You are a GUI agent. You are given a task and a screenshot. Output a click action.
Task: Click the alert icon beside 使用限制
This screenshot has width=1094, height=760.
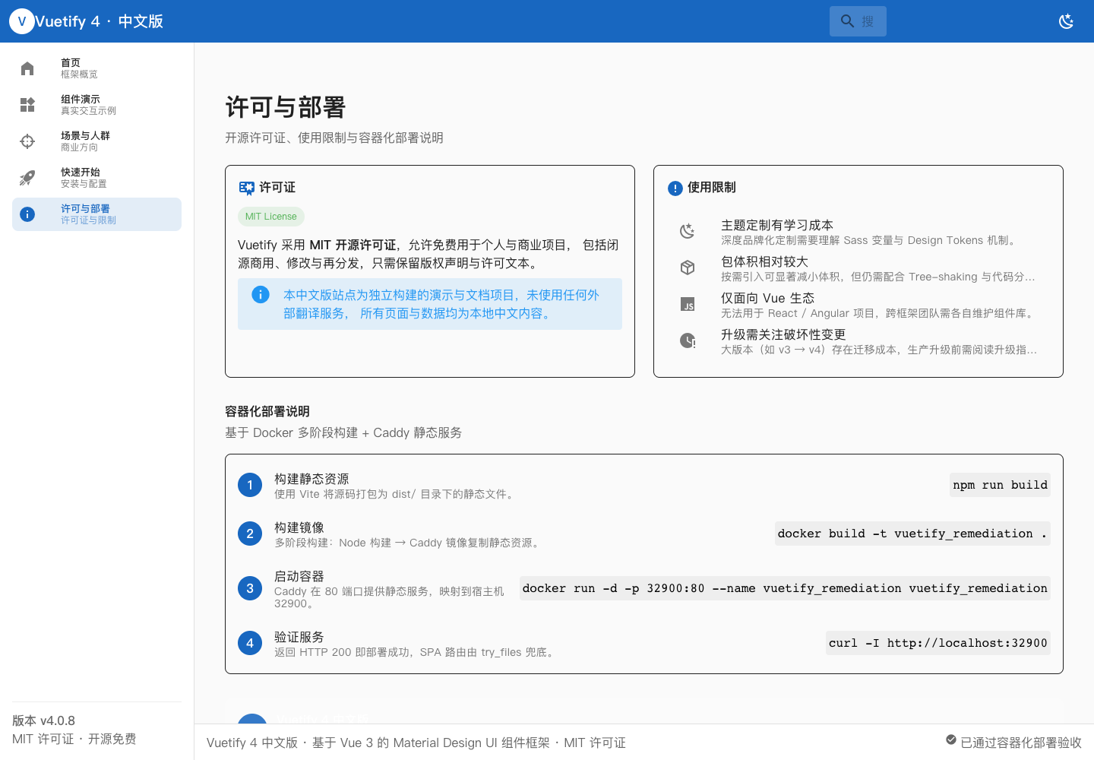coord(675,188)
